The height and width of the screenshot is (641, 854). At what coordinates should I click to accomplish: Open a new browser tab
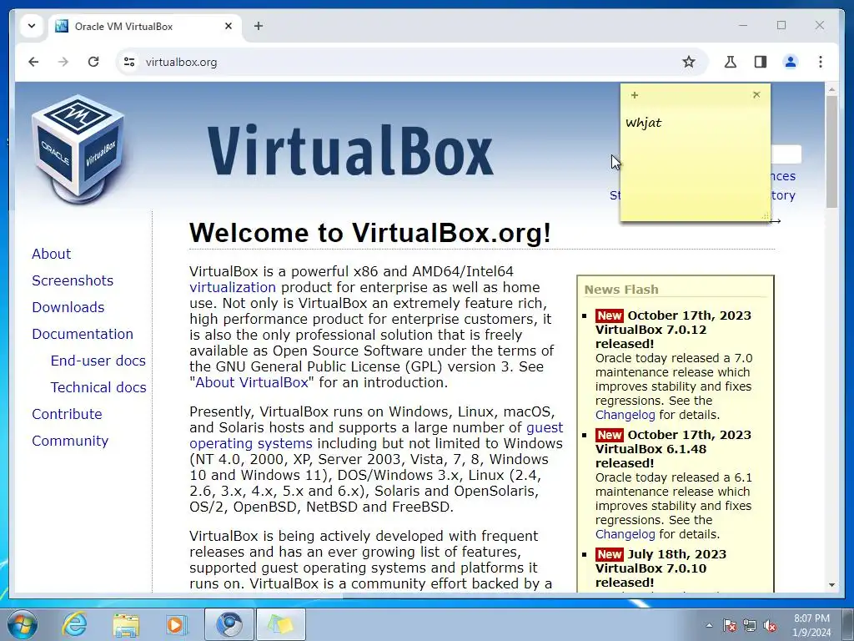pos(259,26)
